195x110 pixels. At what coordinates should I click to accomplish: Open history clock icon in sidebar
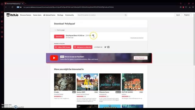point(2,28)
